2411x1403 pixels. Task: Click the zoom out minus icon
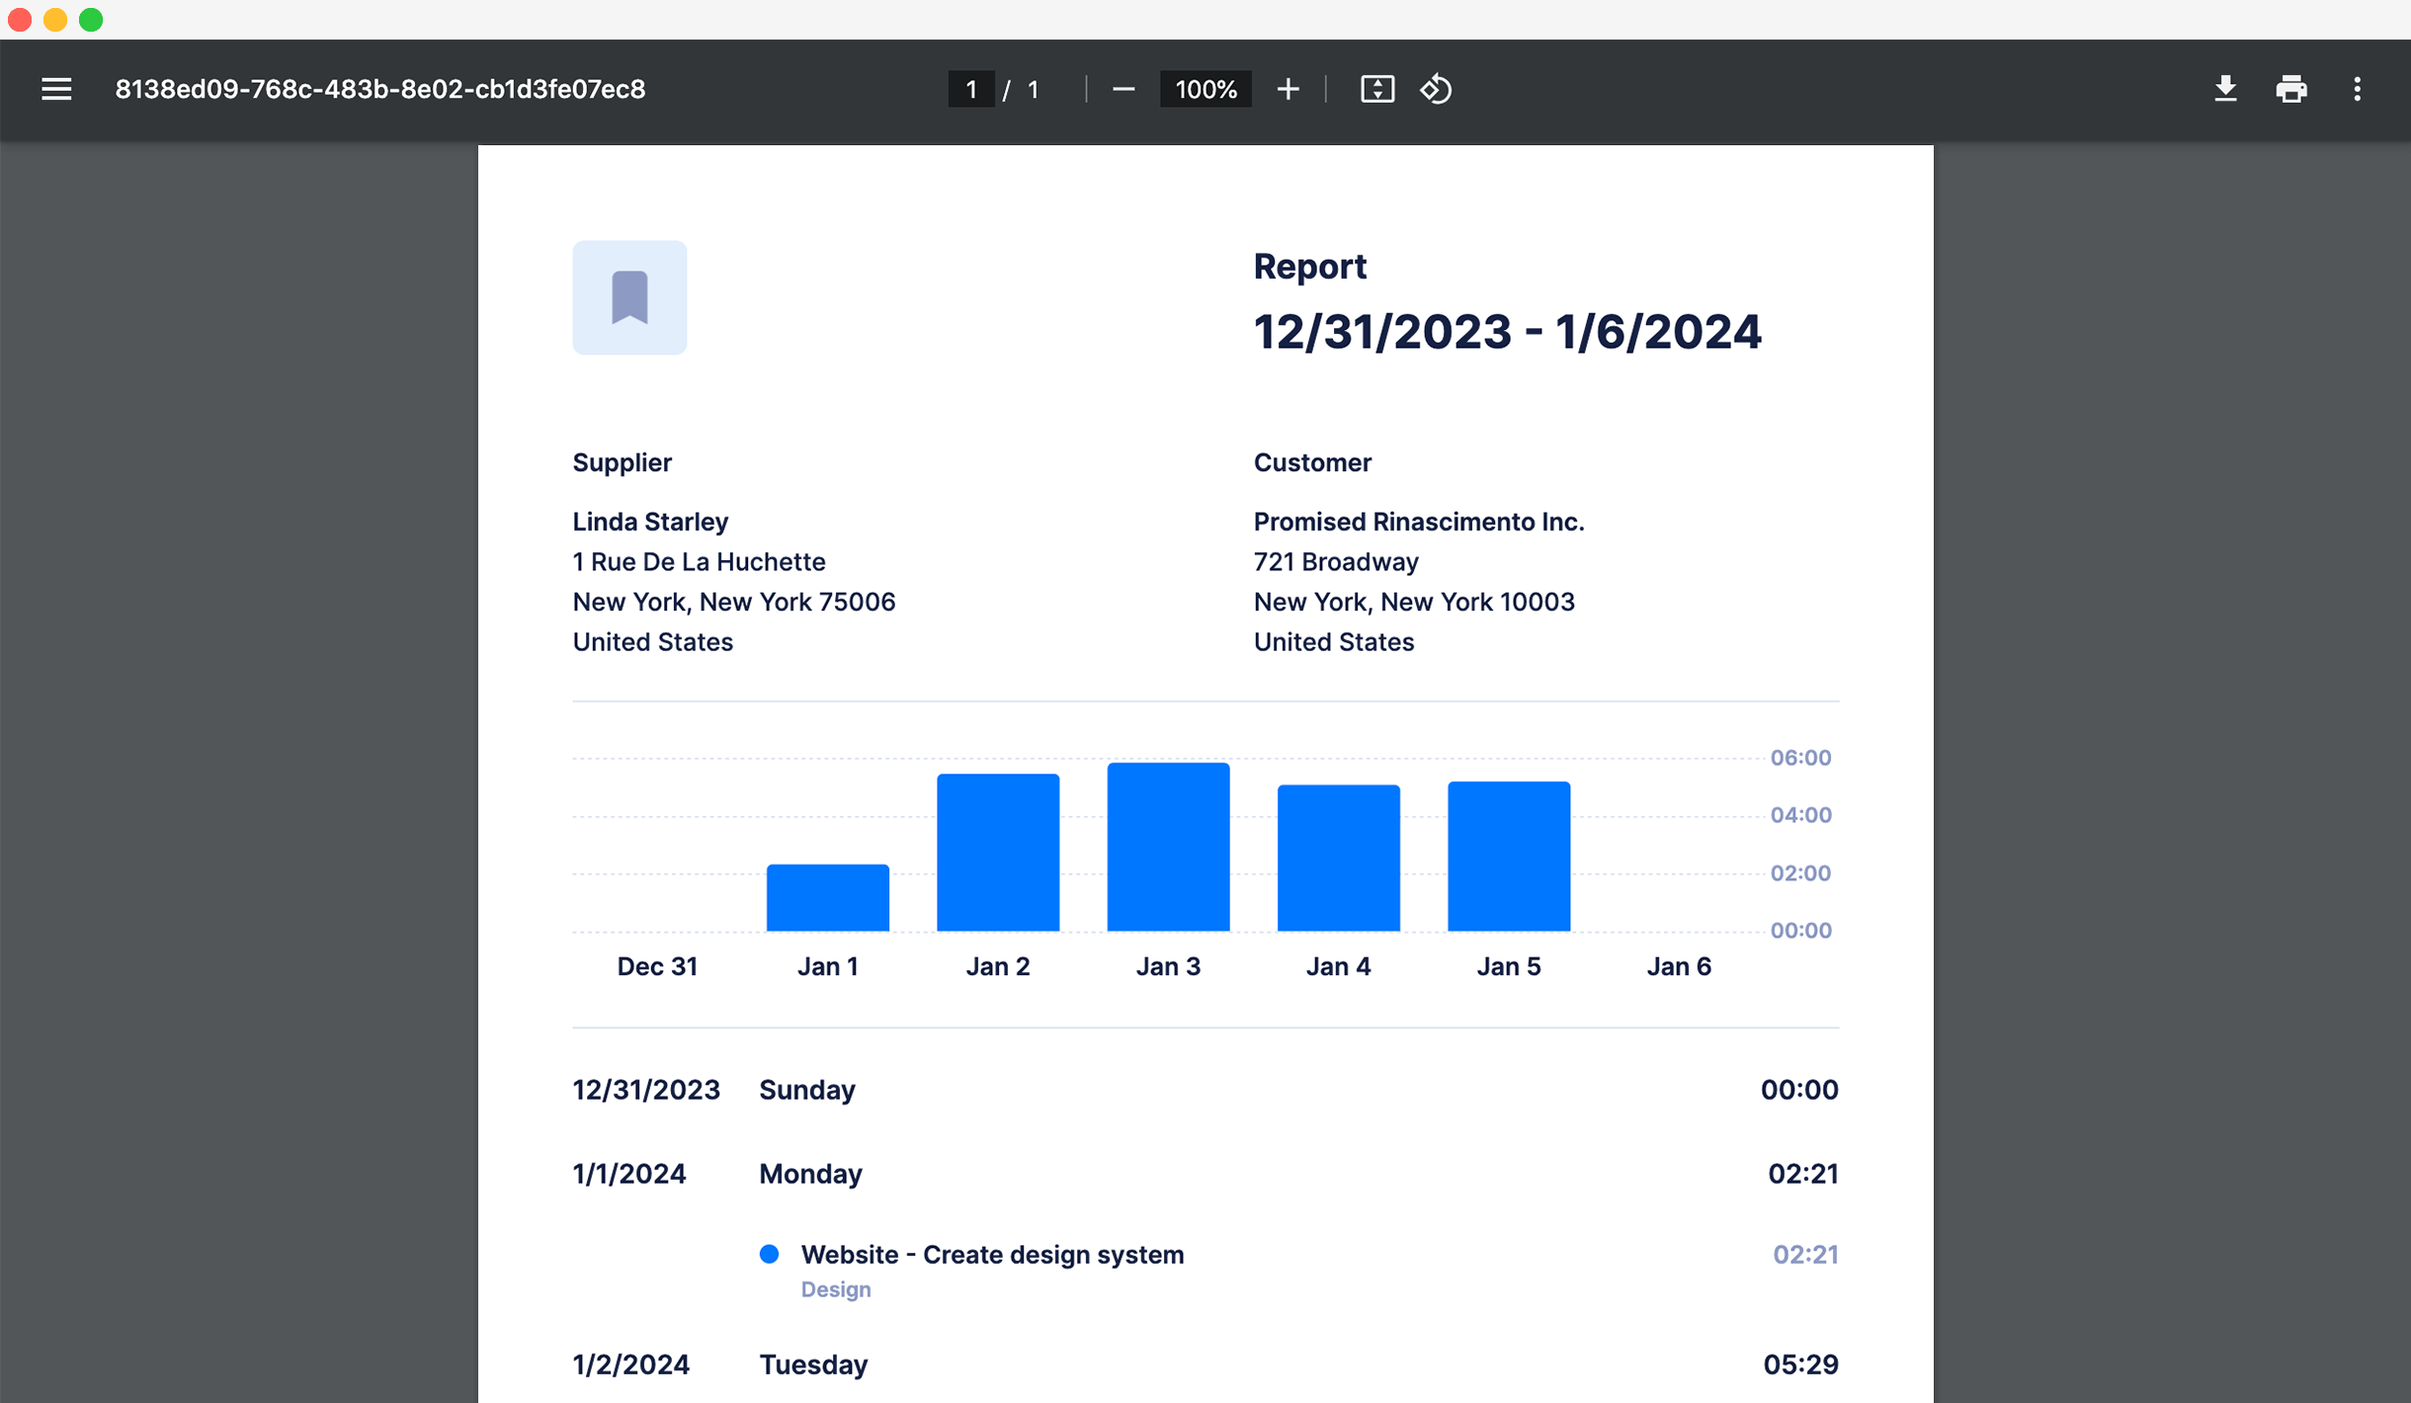pyautogui.click(x=1123, y=89)
